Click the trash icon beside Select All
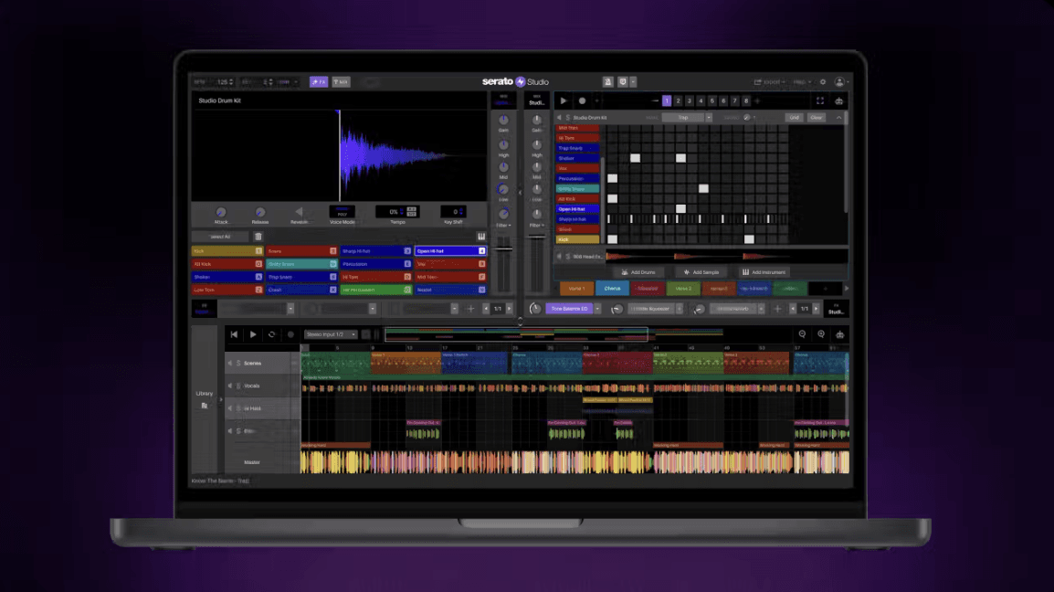Image resolution: width=1054 pixels, height=592 pixels. 258,237
